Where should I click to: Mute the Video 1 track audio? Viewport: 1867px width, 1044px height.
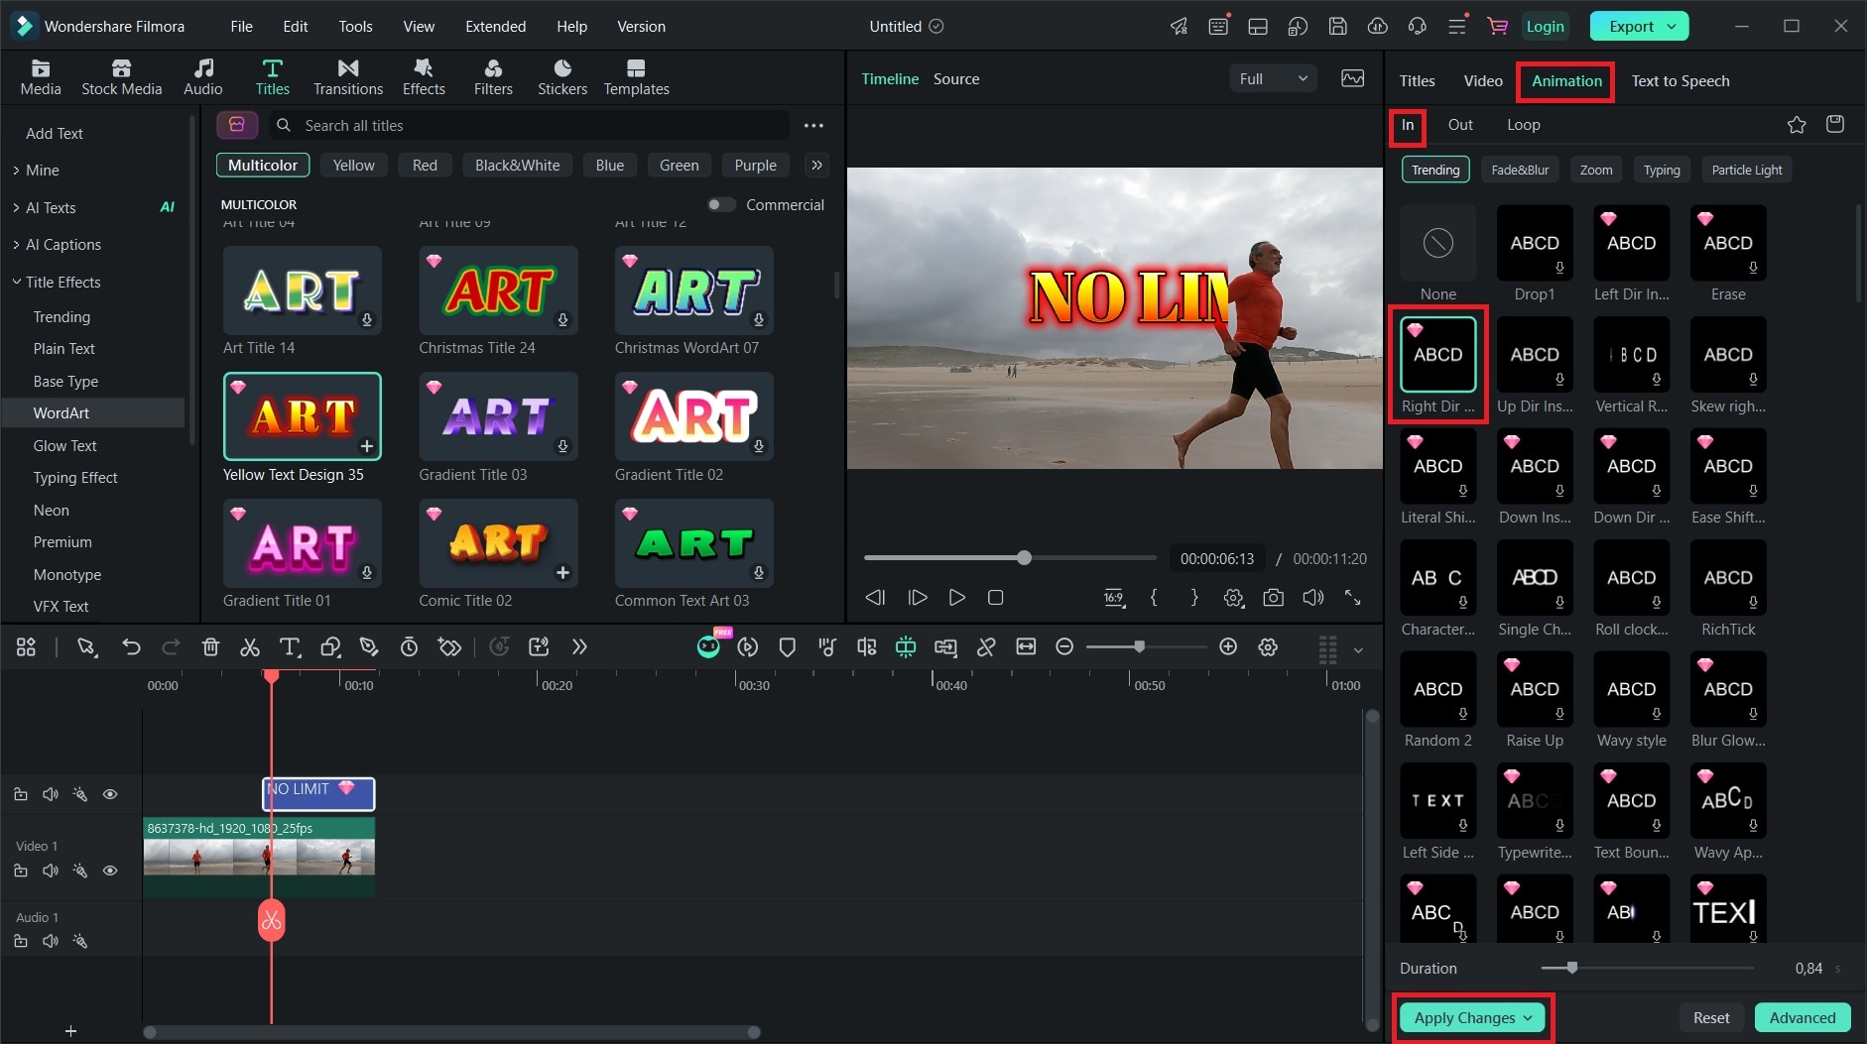(x=51, y=870)
